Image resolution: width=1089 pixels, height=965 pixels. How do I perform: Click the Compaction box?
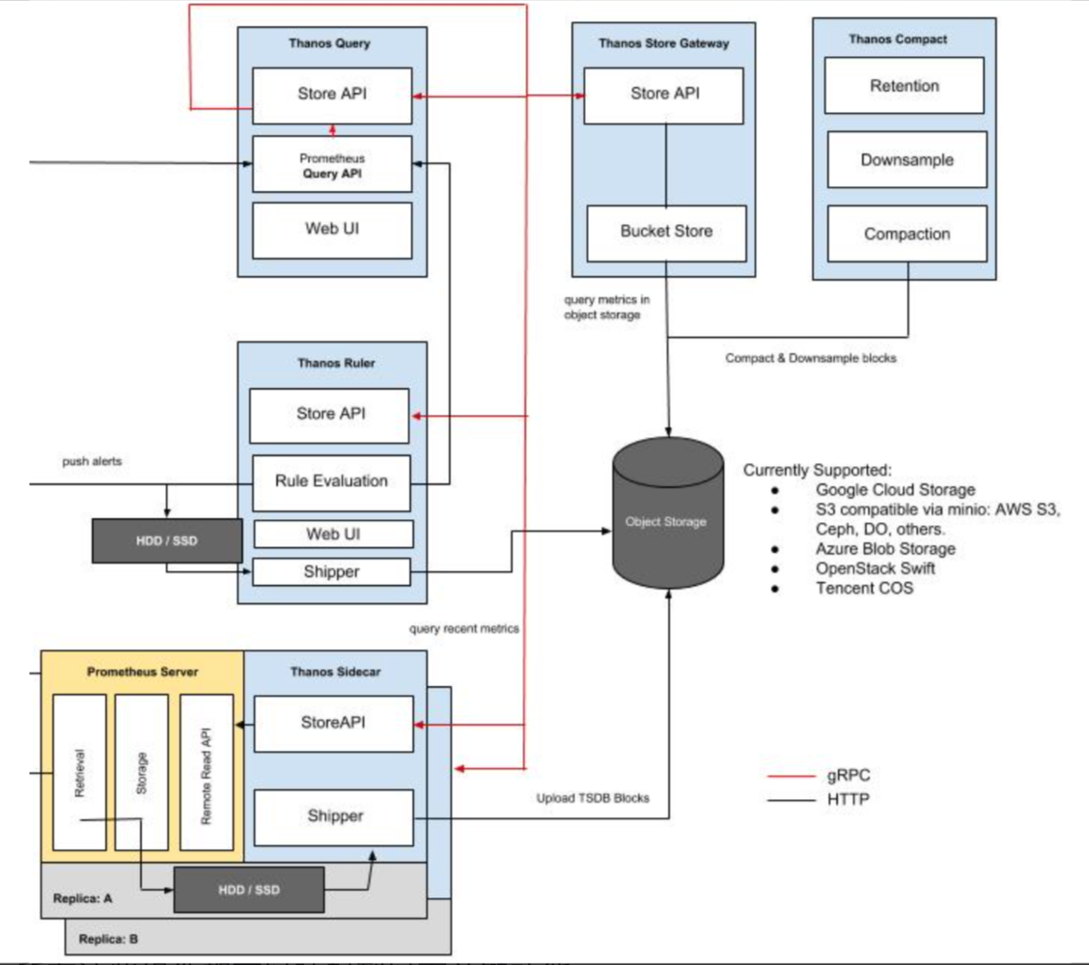tap(906, 234)
